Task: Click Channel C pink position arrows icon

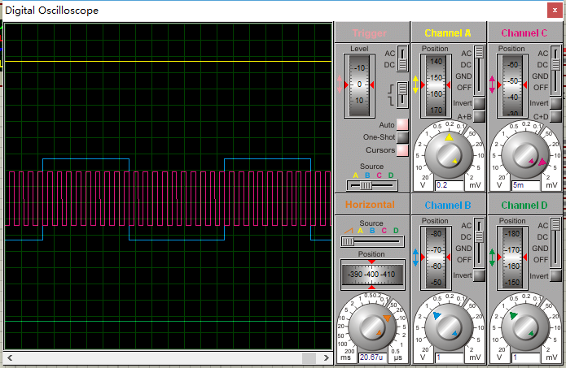Action: coord(492,84)
